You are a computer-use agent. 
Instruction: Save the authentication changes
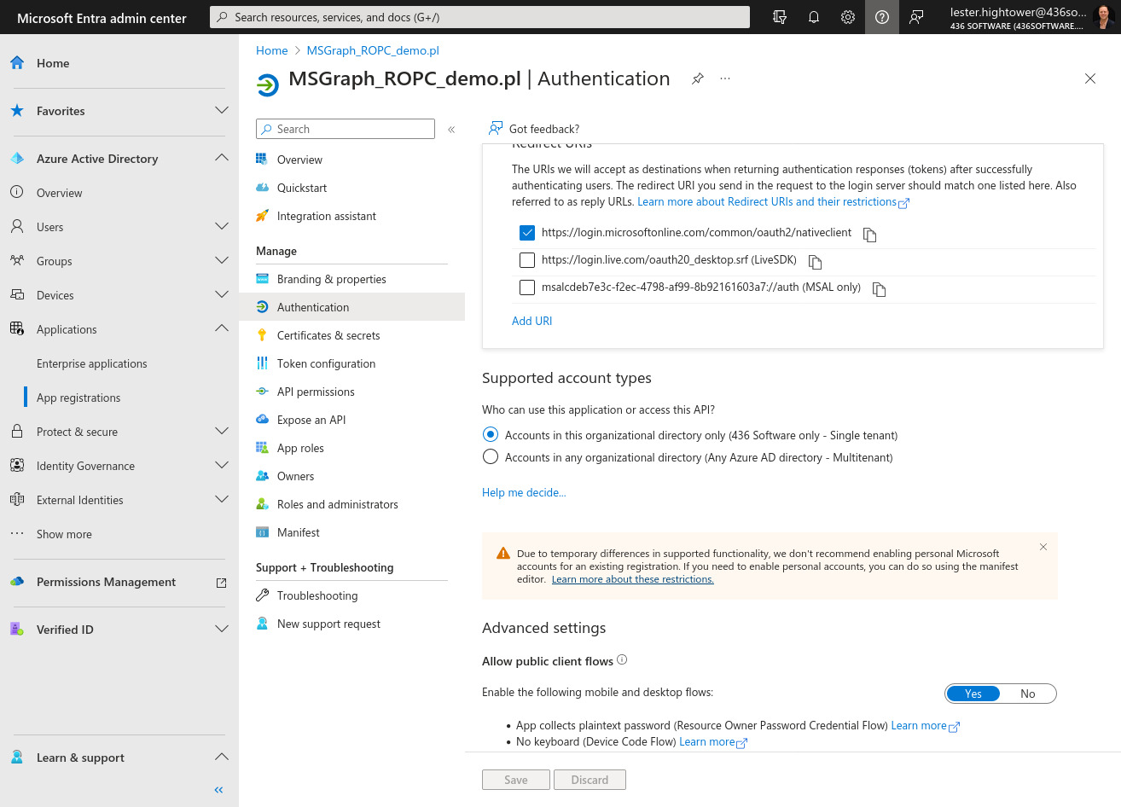pos(515,779)
